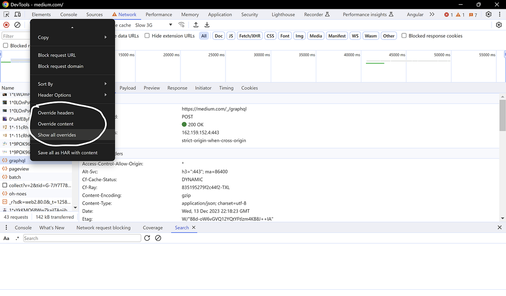Toggle regular expression search mode
506x296 pixels.
pos(16,238)
